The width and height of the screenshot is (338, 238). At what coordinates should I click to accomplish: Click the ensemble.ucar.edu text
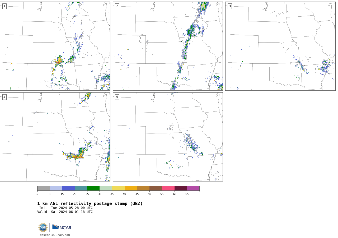point(55,235)
